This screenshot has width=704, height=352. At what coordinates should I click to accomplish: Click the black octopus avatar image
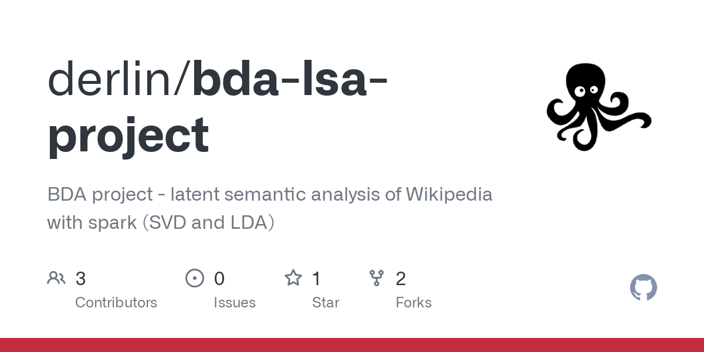pos(598,106)
